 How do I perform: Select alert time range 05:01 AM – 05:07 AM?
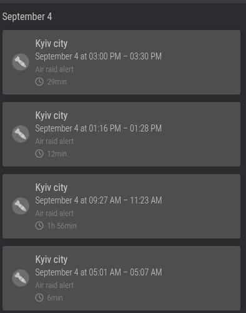point(99,272)
